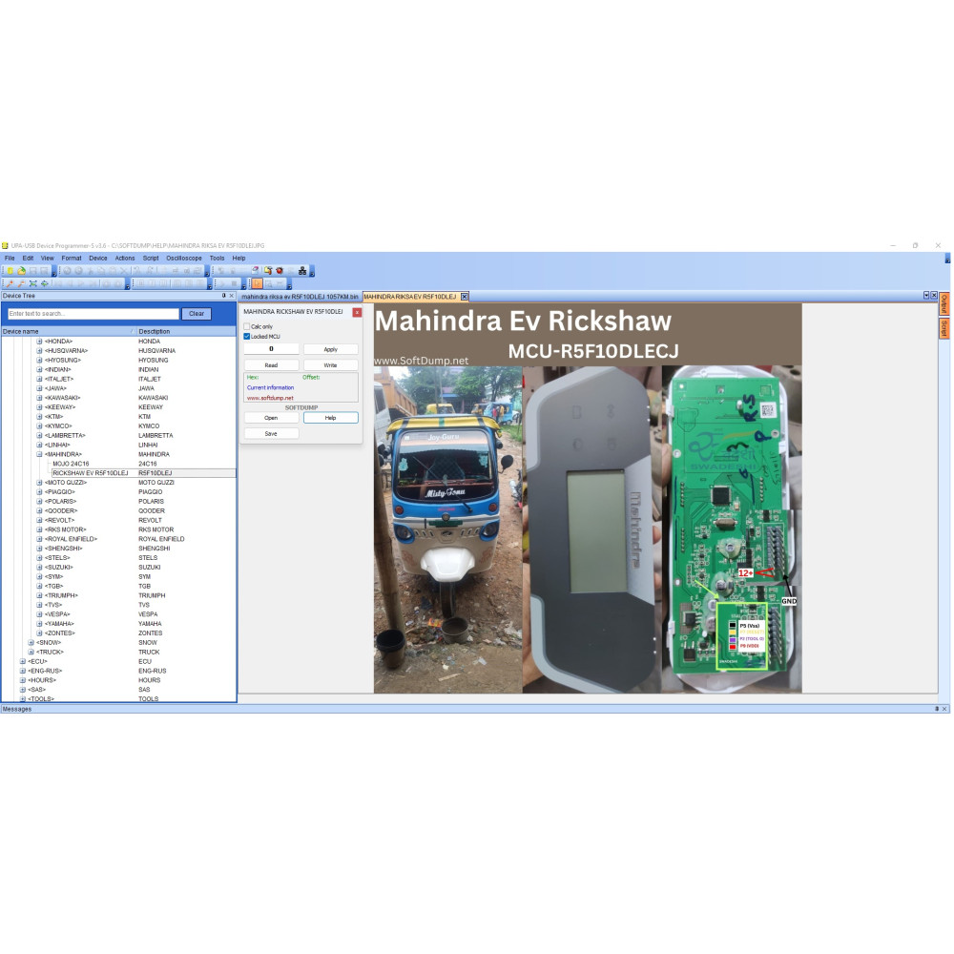This screenshot has width=954, height=954.
Task: Uncheck the Locked MCU checkbox
Action: (x=247, y=337)
